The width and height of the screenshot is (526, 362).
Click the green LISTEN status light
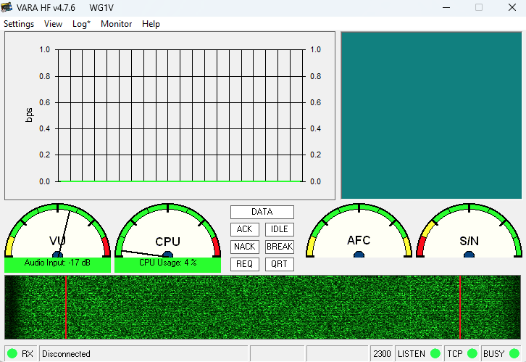click(435, 354)
